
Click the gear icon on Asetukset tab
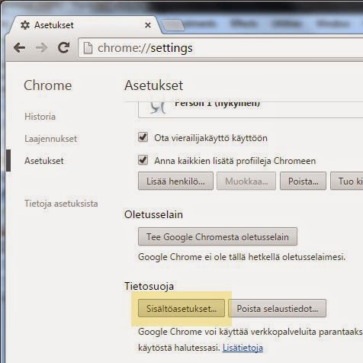[25, 25]
